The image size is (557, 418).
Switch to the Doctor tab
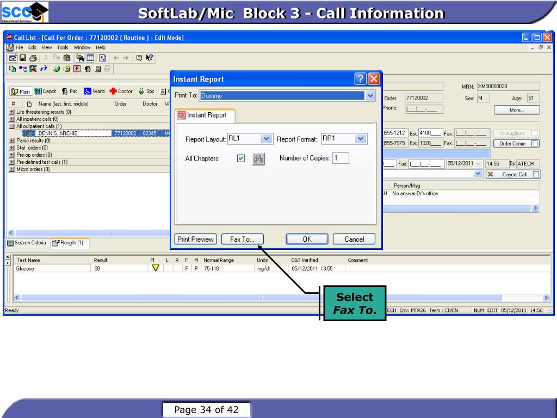pyautogui.click(x=121, y=91)
